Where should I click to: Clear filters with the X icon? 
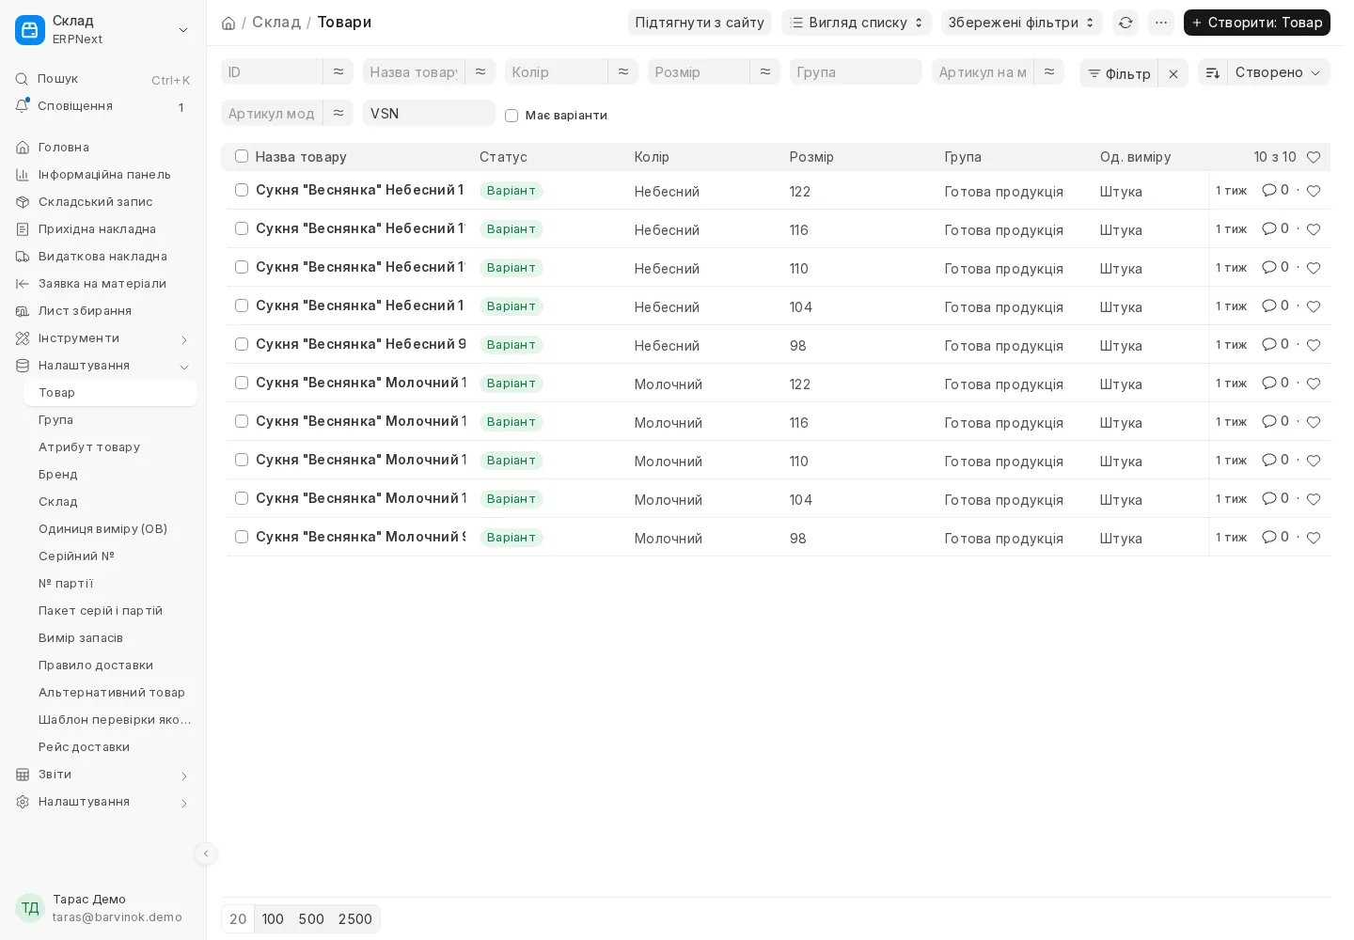coord(1173,73)
